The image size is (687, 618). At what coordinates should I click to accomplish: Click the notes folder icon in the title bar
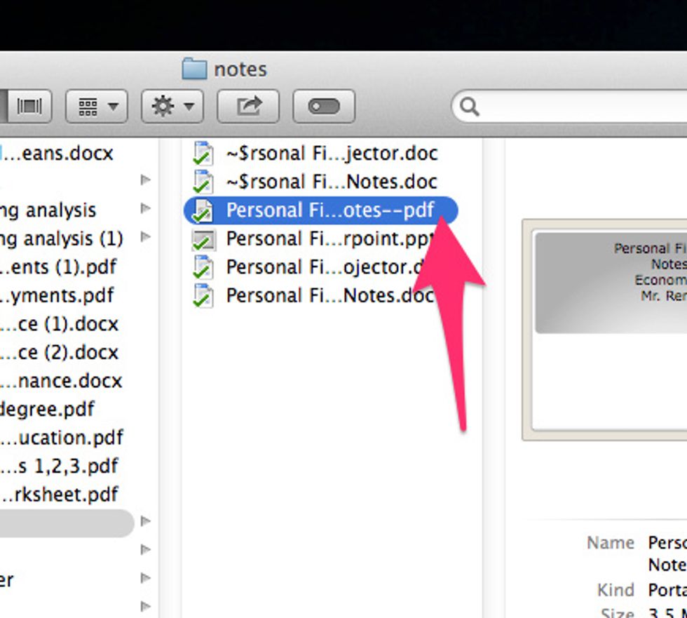click(x=196, y=68)
